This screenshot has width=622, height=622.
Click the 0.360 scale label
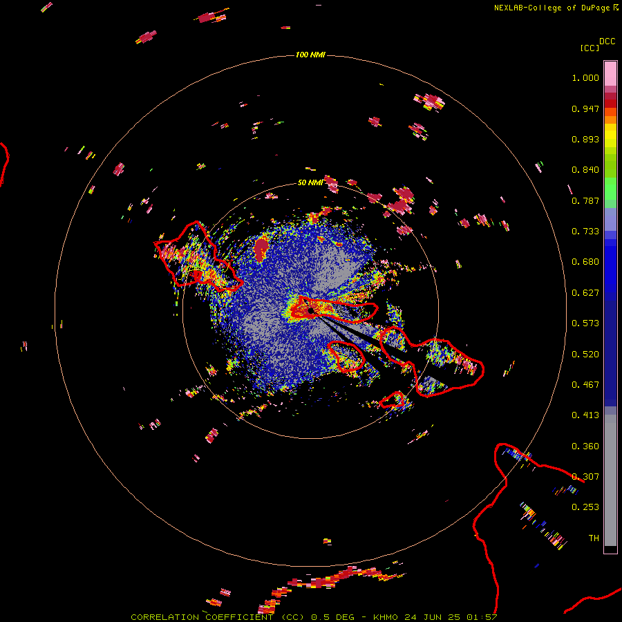click(x=585, y=446)
